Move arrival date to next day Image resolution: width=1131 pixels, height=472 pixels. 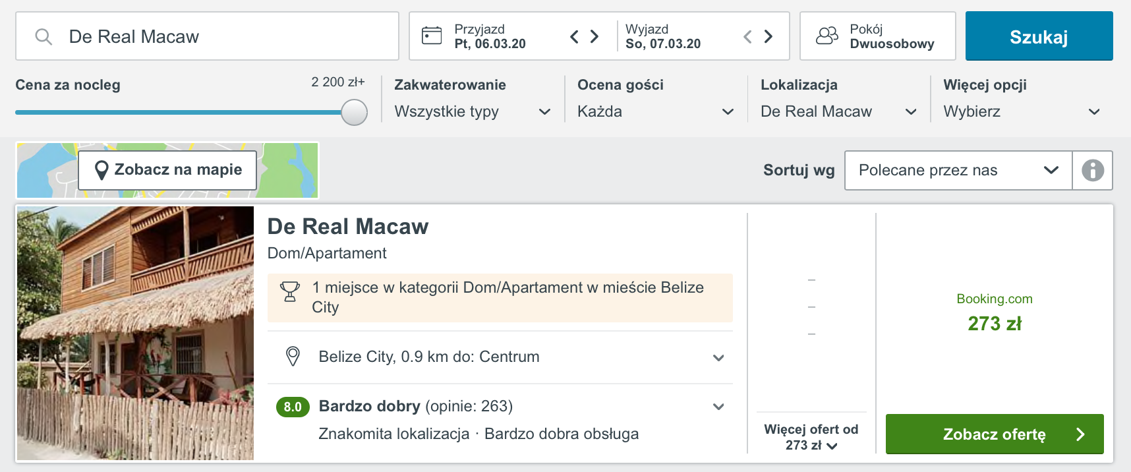coord(594,36)
